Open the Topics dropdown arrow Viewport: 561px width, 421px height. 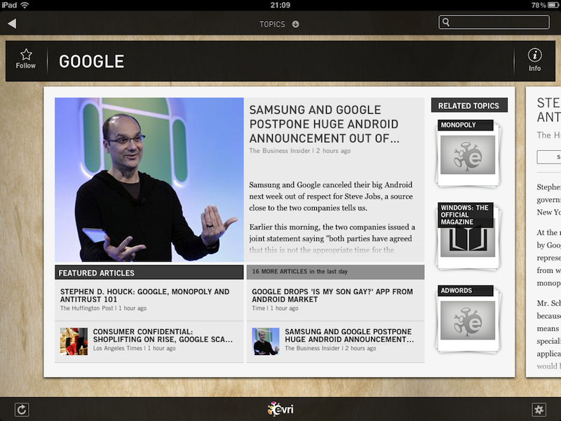pyautogui.click(x=295, y=24)
